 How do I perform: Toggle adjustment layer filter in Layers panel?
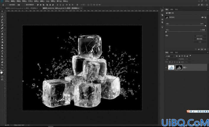(179, 56)
